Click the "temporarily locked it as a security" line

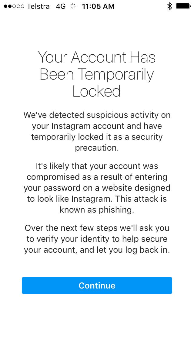click(x=97, y=137)
